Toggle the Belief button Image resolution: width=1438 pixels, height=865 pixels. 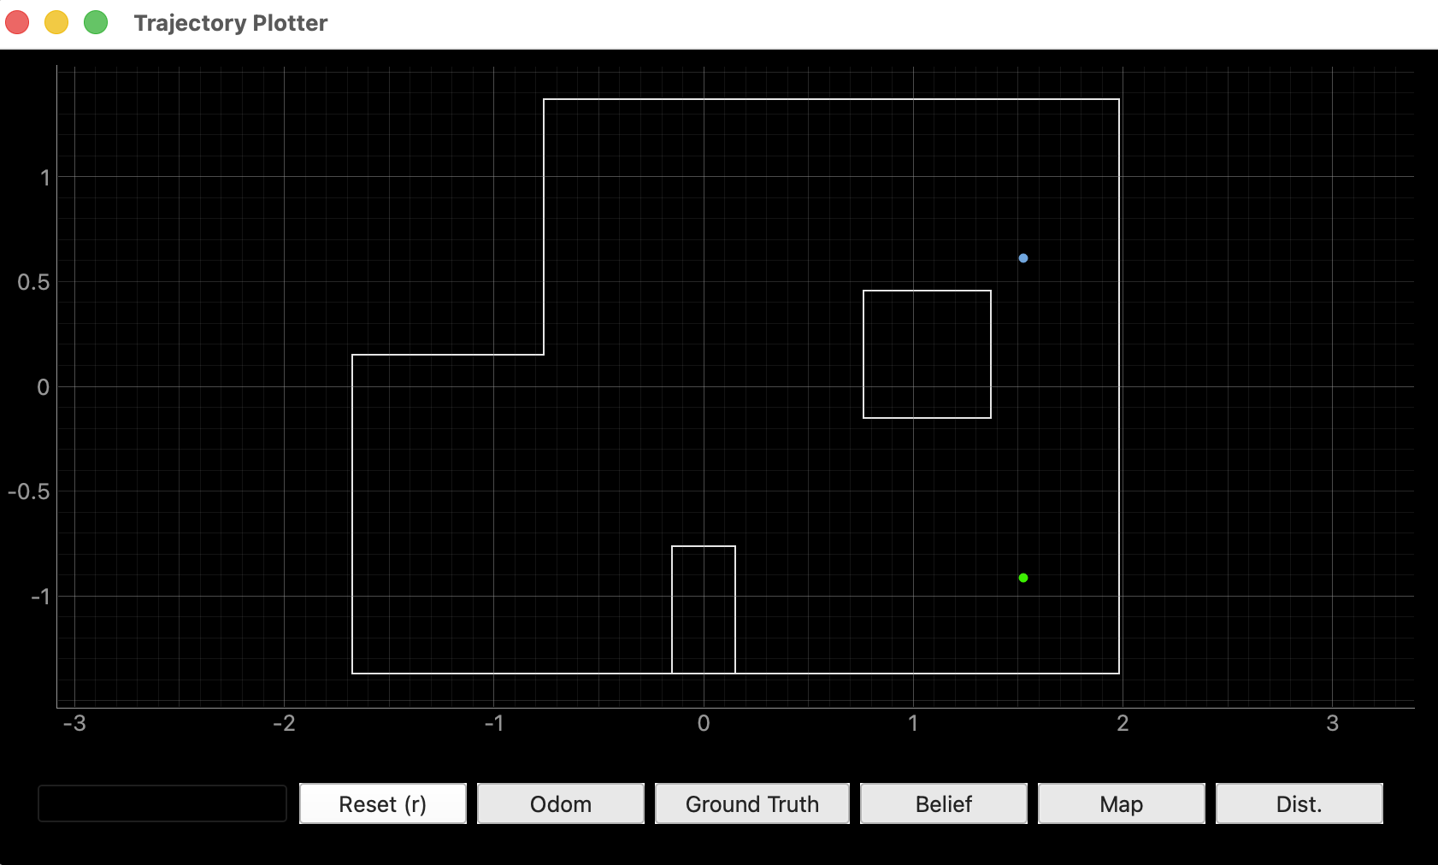point(943,803)
